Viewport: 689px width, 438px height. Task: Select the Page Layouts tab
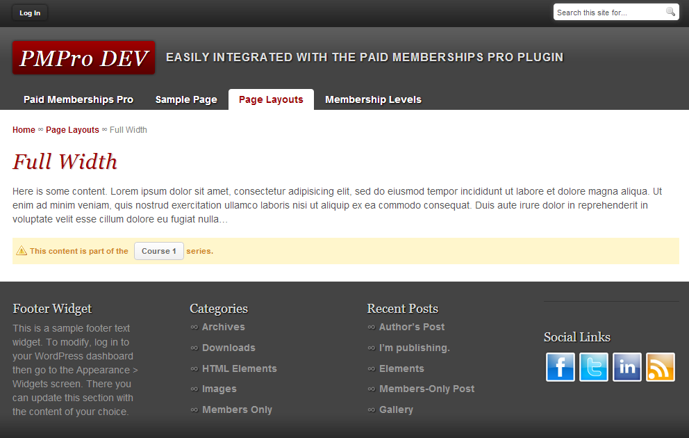(x=271, y=99)
